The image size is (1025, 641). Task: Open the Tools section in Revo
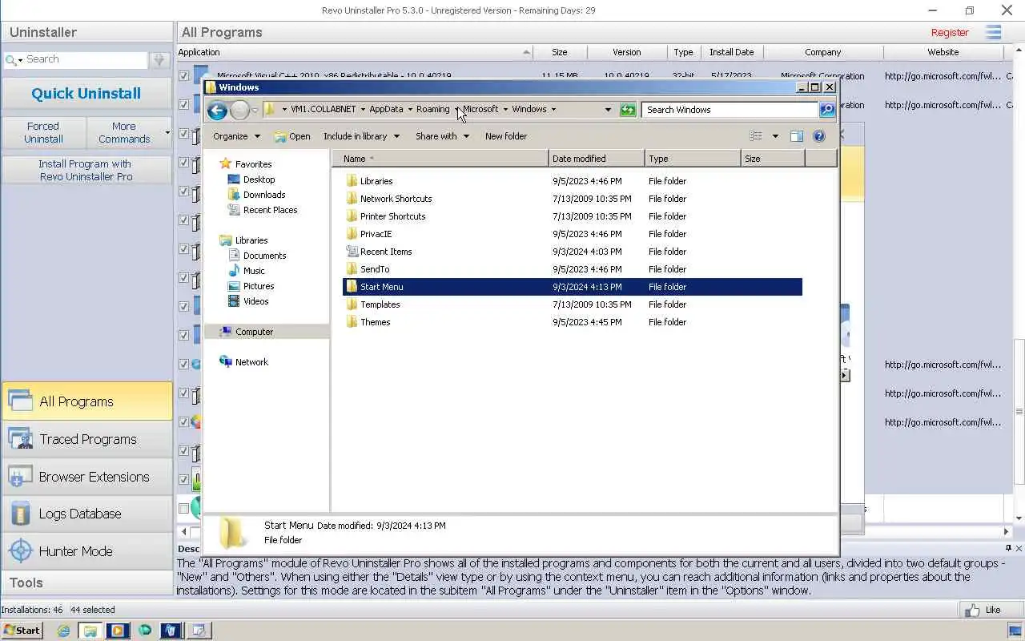[86, 583]
